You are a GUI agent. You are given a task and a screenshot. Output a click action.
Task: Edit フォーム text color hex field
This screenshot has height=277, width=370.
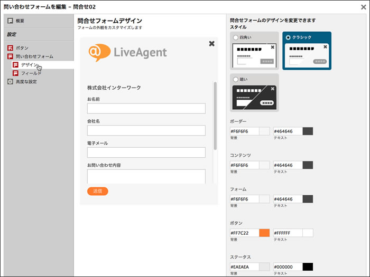click(x=288, y=199)
